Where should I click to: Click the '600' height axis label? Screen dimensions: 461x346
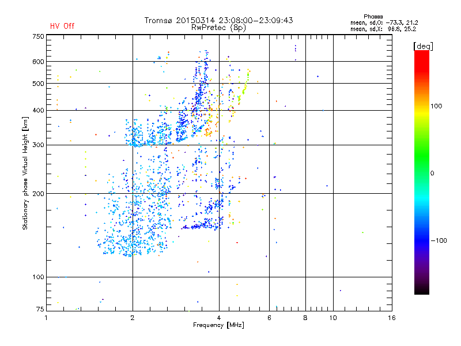38,62
